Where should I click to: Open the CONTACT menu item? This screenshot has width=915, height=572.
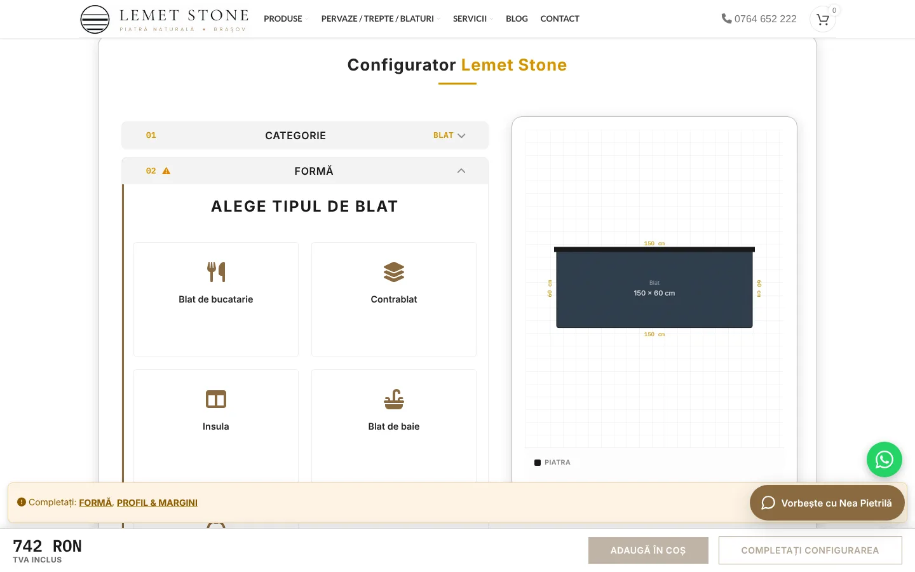point(560,18)
